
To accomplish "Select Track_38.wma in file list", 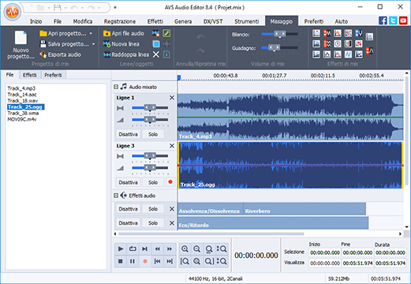I will coord(23,113).
